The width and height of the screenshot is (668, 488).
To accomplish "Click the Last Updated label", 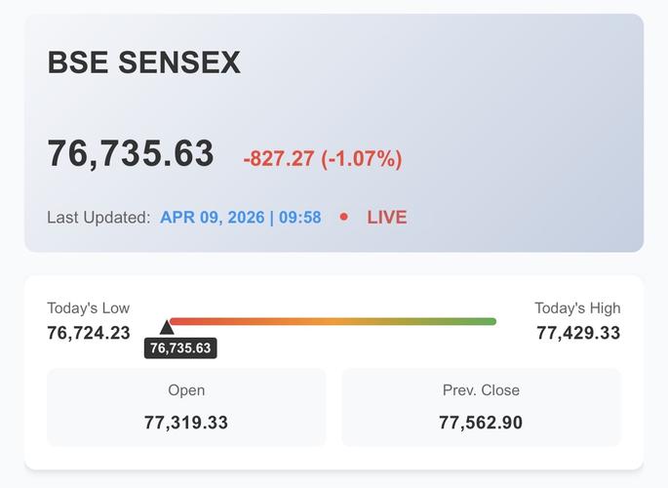I will coord(98,218).
